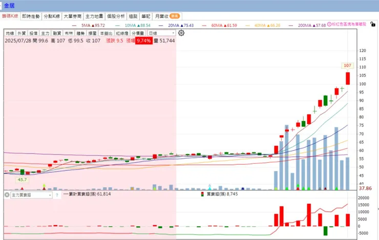Click the 5MA 95.72 legend label

click(93, 26)
